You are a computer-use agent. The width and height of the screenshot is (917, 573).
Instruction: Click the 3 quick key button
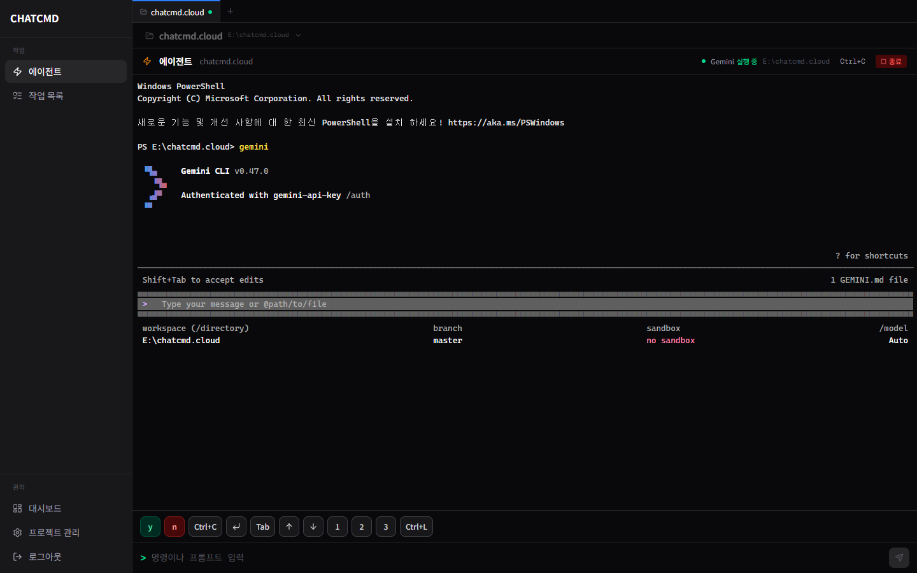point(386,527)
